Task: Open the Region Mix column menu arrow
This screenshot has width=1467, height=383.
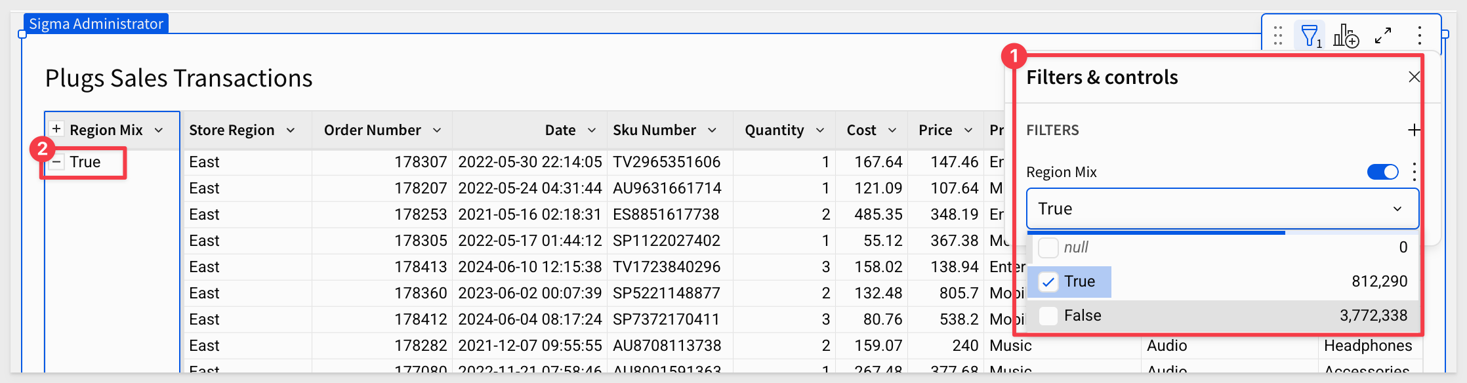Action: pos(159,130)
